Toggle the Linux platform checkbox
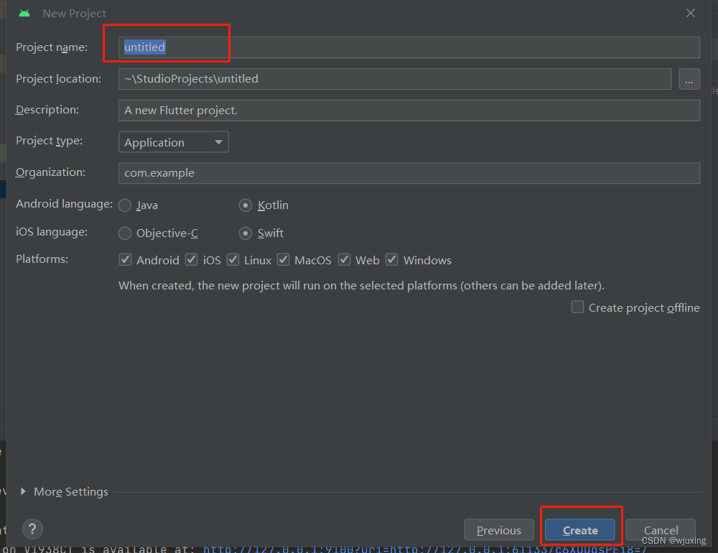The image size is (718, 553). pyautogui.click(x=233, y=260)
